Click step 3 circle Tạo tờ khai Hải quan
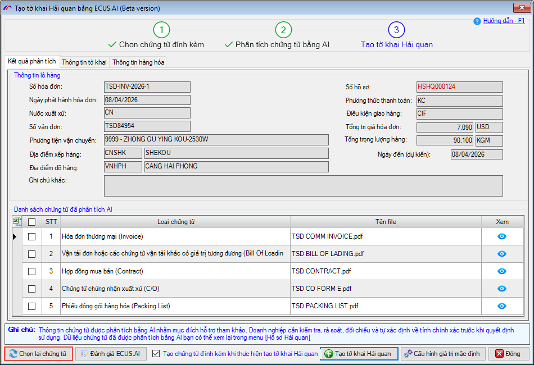The height and width of the screenshot is (365, 534). tap(396, 30)
